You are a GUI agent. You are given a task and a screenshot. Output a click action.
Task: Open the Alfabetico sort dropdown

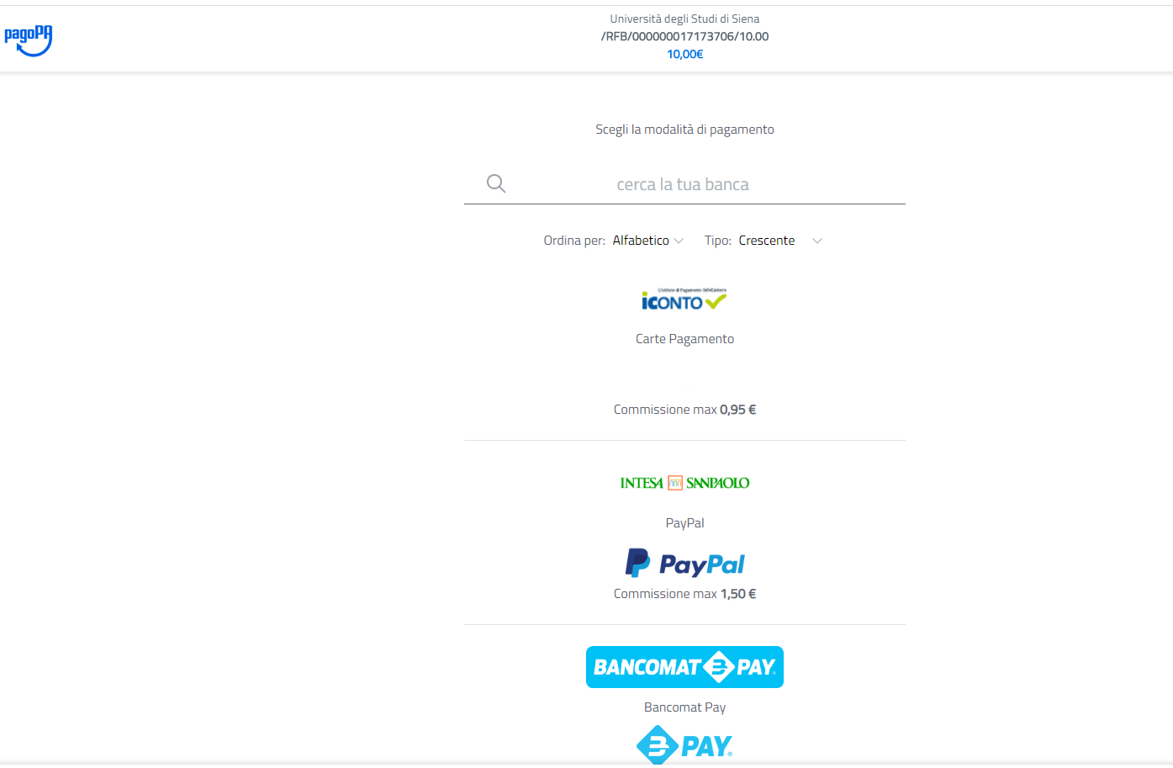(647, 241)
